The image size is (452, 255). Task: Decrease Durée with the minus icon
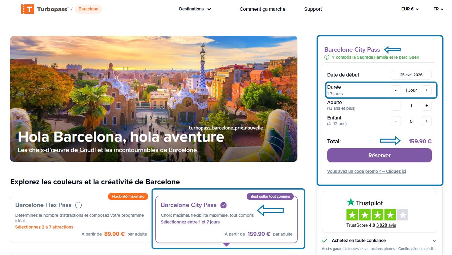tap(396, 90)
